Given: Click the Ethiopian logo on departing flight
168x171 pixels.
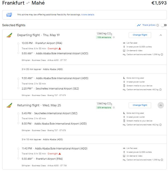Looking at the screenshot, I should click(9, 35).
